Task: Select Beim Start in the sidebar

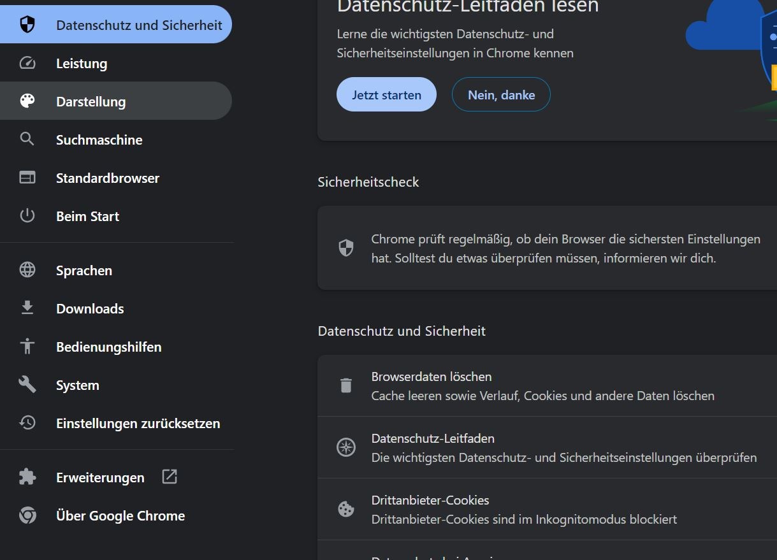Action: pyautogui.click(x=116, y=216)
